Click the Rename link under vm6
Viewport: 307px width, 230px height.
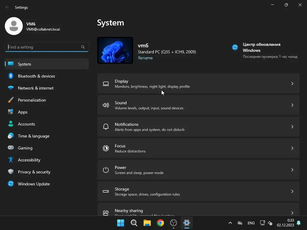[x=145, y=58]
